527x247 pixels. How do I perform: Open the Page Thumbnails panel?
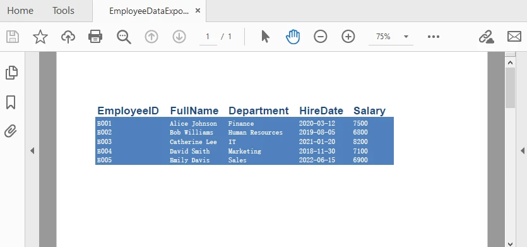click(x=11, y=73)
